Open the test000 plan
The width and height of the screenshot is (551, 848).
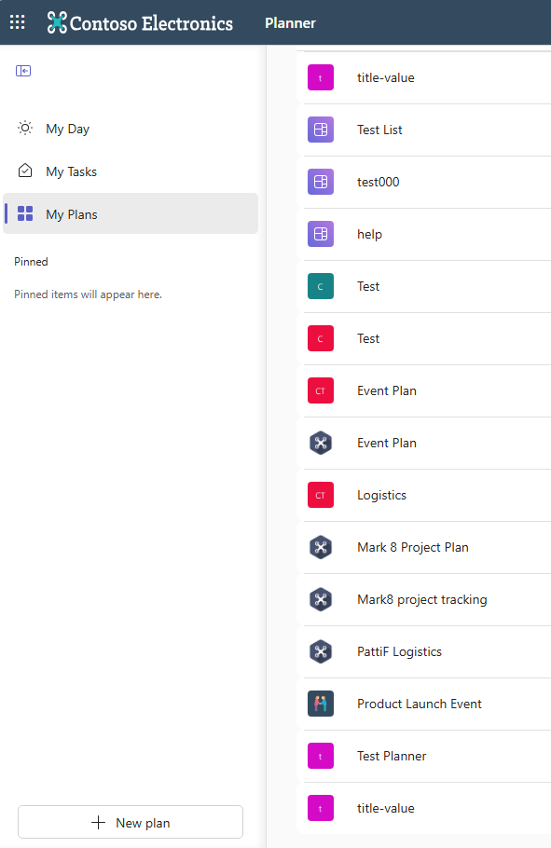(x=424, y=182)
